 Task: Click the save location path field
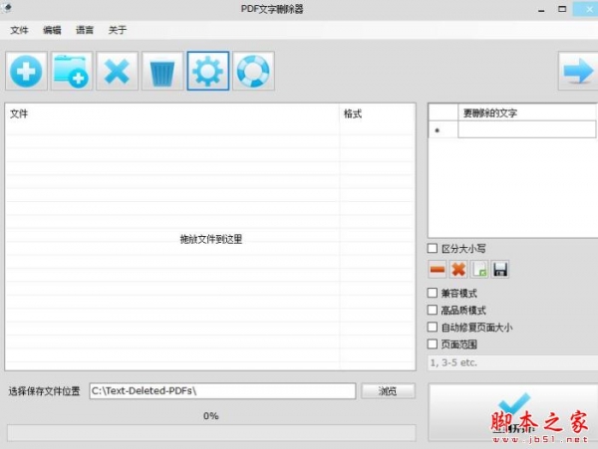(x=222, y=391)
